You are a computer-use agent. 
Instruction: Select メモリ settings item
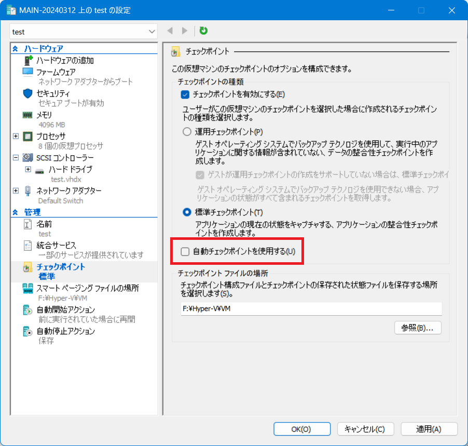(x=44, y=115)
